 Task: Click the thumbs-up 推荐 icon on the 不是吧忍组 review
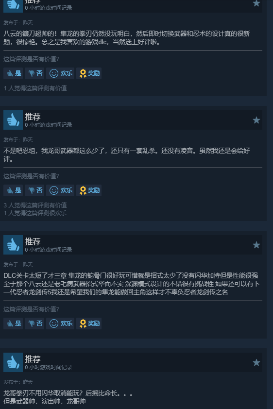(x=13, y=120)
